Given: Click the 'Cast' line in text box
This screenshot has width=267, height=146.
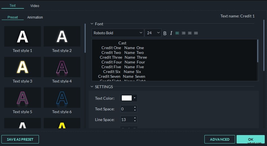Looking at the screenshot, I should click(x=122, y=43).
